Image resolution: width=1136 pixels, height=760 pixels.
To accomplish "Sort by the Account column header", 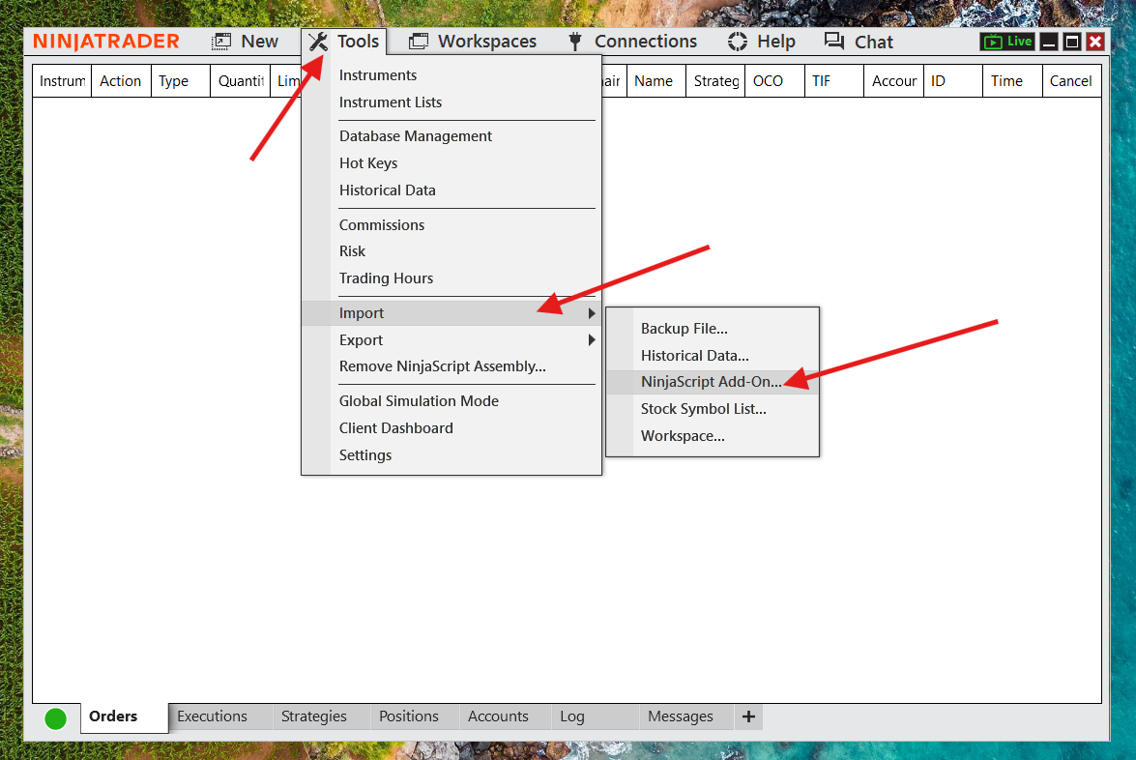I will (x=893, y=81).
